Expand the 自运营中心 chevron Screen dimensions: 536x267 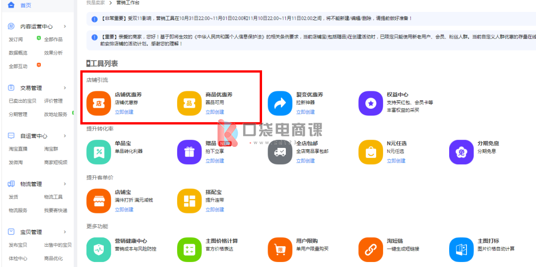pos(65,135)
